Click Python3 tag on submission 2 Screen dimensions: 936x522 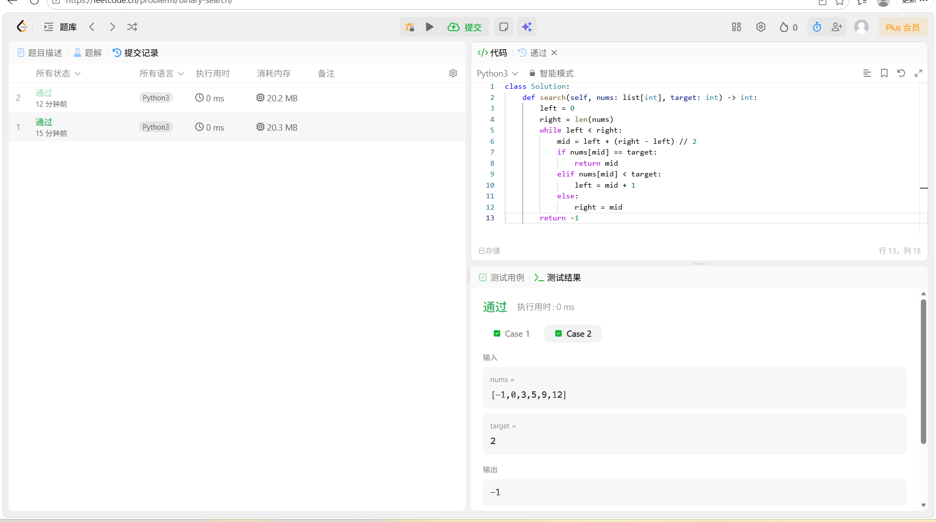(x=156, y=98)
